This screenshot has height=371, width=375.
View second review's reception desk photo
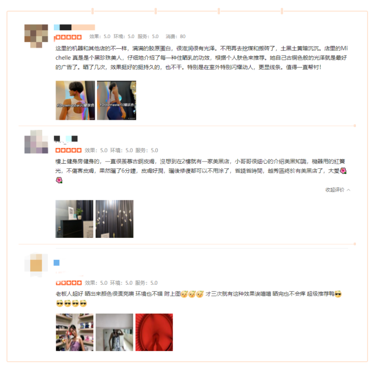click(74, 219)
